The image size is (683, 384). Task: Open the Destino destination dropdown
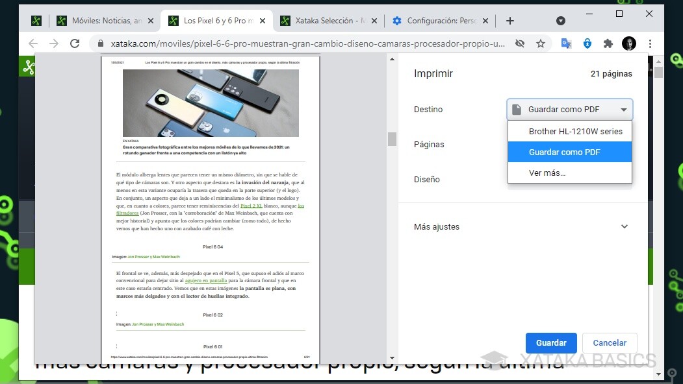tap(569, 109)
